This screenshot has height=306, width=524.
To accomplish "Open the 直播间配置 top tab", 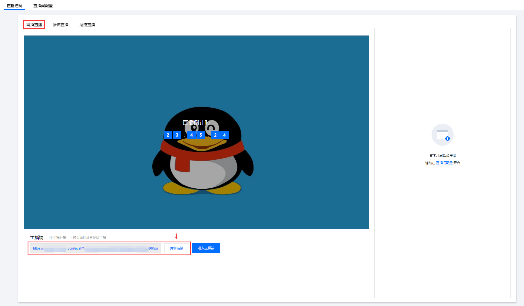I will [x=43, y=6].
